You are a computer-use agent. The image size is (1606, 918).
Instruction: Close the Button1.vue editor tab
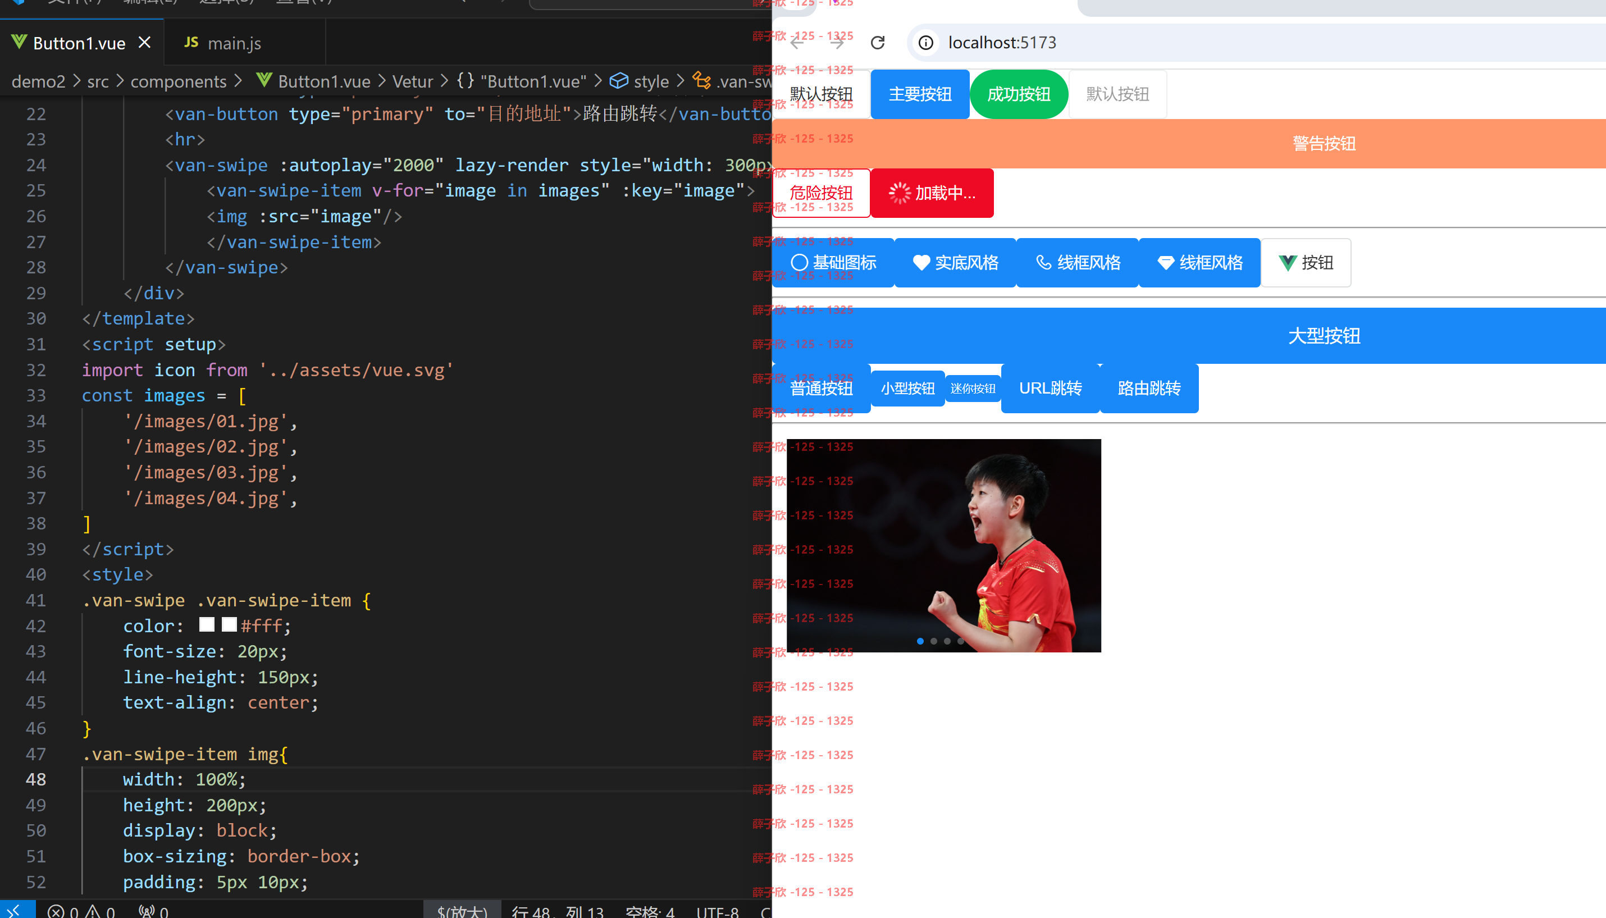coord(144,42)
